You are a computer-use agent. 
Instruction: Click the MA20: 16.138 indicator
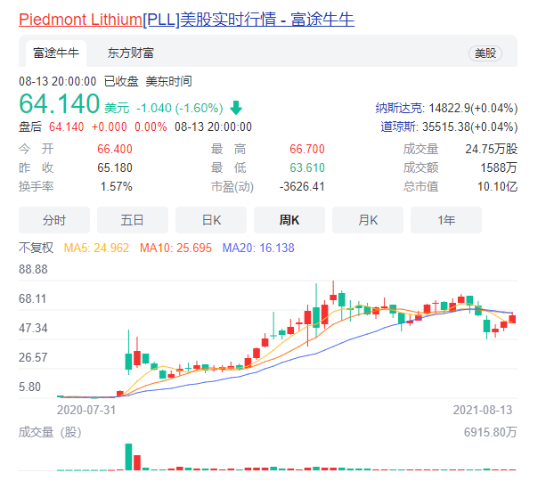pos(258,248)
